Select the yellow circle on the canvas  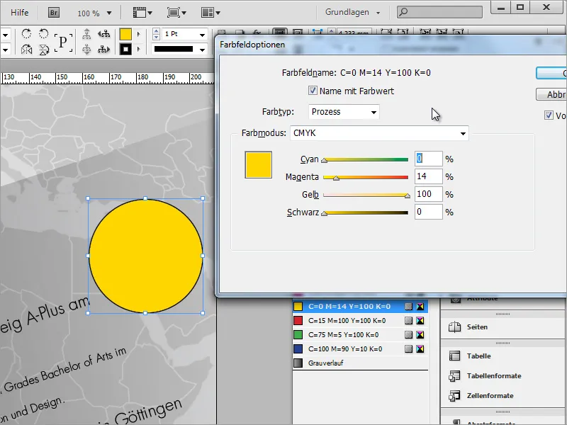pos(145,256)
